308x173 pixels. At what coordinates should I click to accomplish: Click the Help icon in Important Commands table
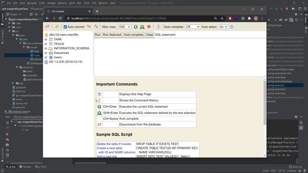click(100, 94)
